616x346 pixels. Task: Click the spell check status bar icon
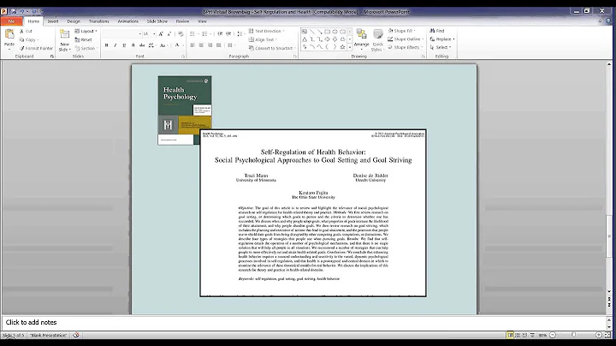click(76, 335)
